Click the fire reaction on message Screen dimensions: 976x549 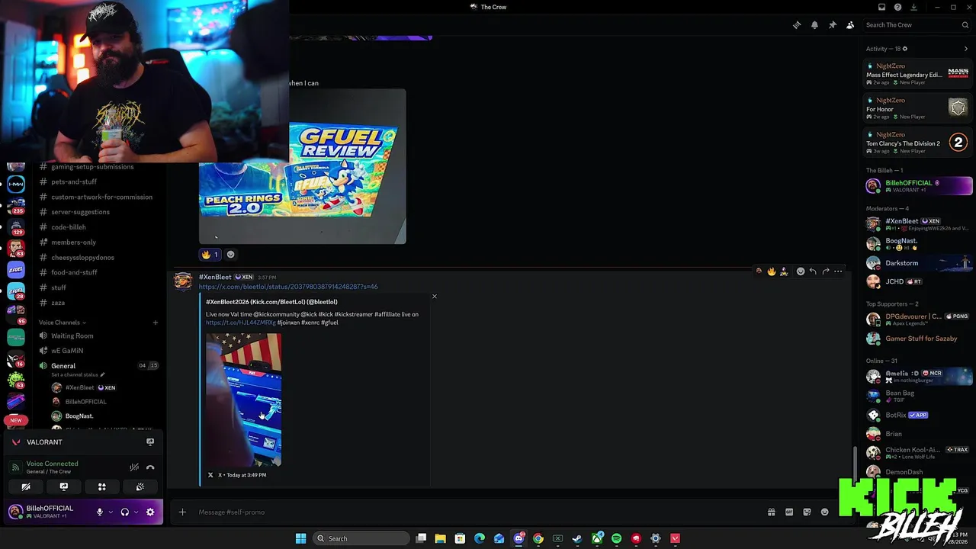click(209, 255)
